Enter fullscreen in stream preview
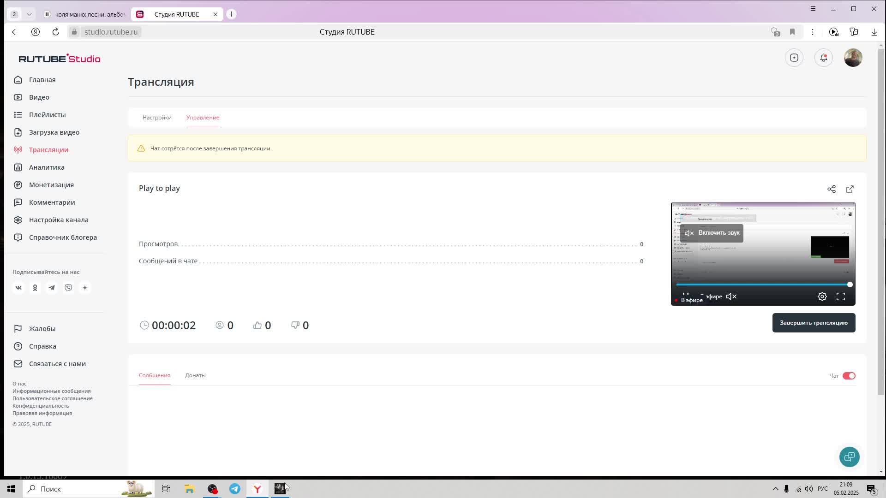Image resolution: width=886 pixels, height=498 pixels. point(841,297)
